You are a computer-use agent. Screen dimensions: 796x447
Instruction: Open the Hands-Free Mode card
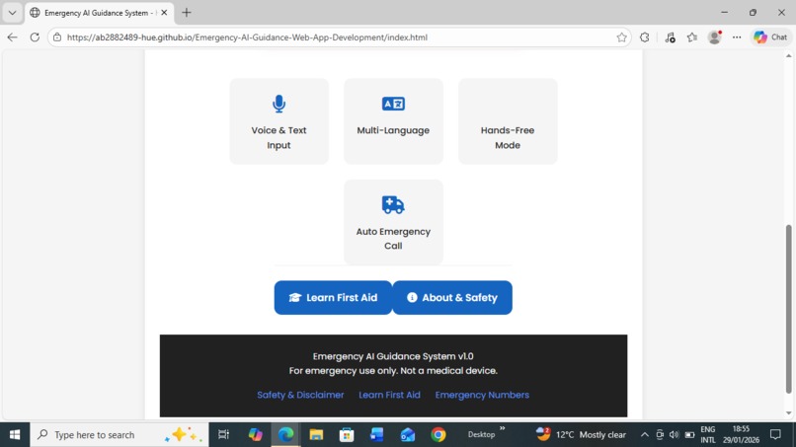pyautogui.click(x=508, y=121)
